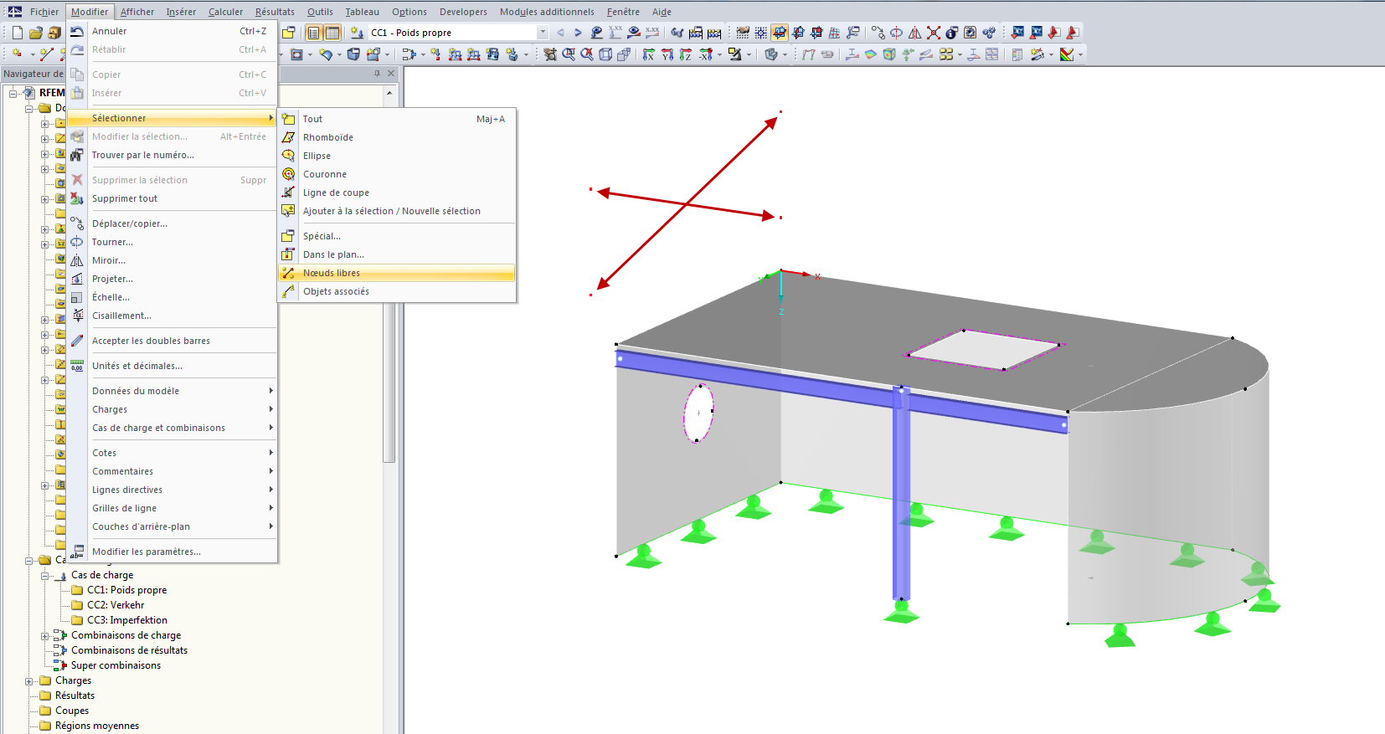Expand the Combinaisons de charge tree node
Image resolution: width=1385 pixels, height=734 pixels.
click(x=45, y=636)
